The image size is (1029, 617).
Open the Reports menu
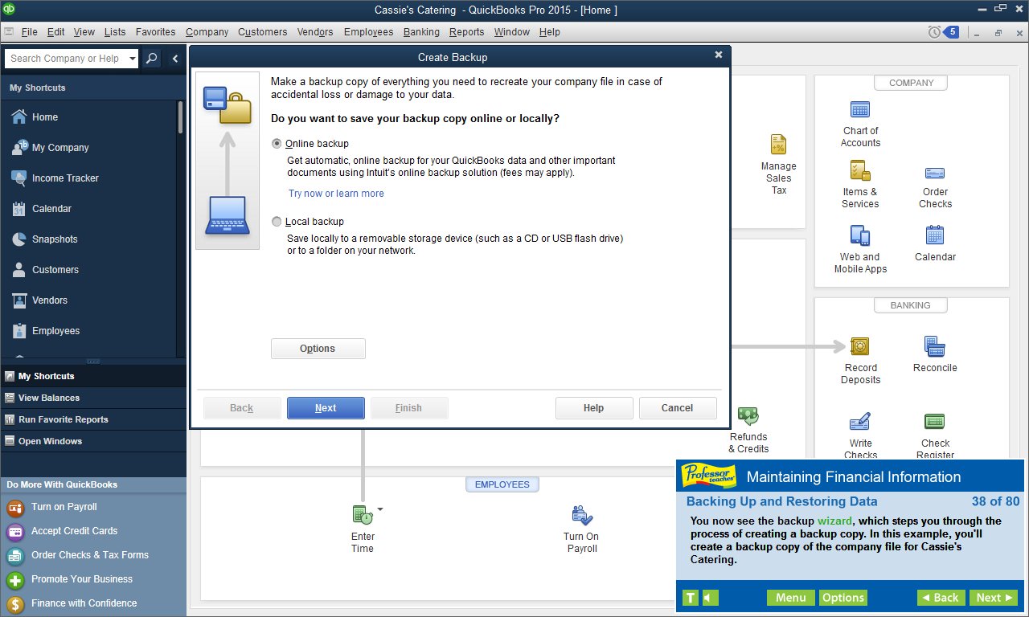click(x=466, y=32)
